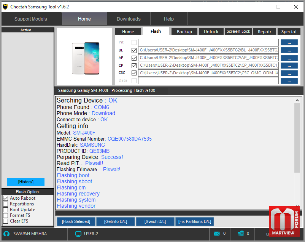Browse for the AP file
The width and height of the screenshot is (305, 242).
[x=289, y=58]
